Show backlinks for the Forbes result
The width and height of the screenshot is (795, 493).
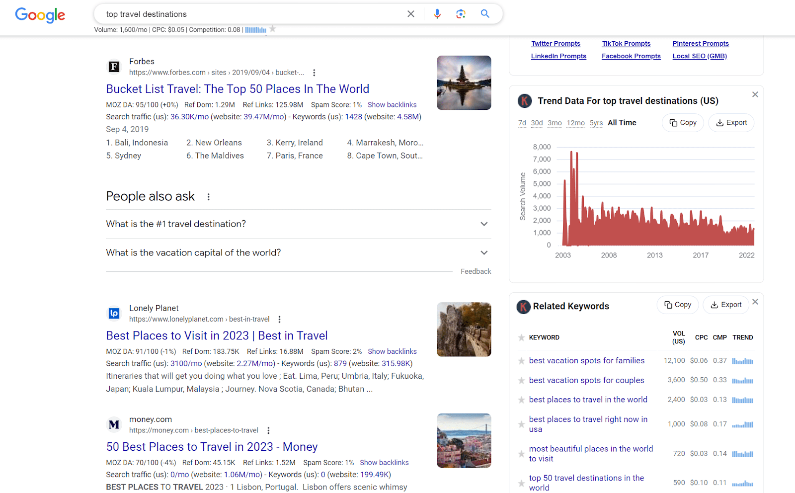point(392,105)
